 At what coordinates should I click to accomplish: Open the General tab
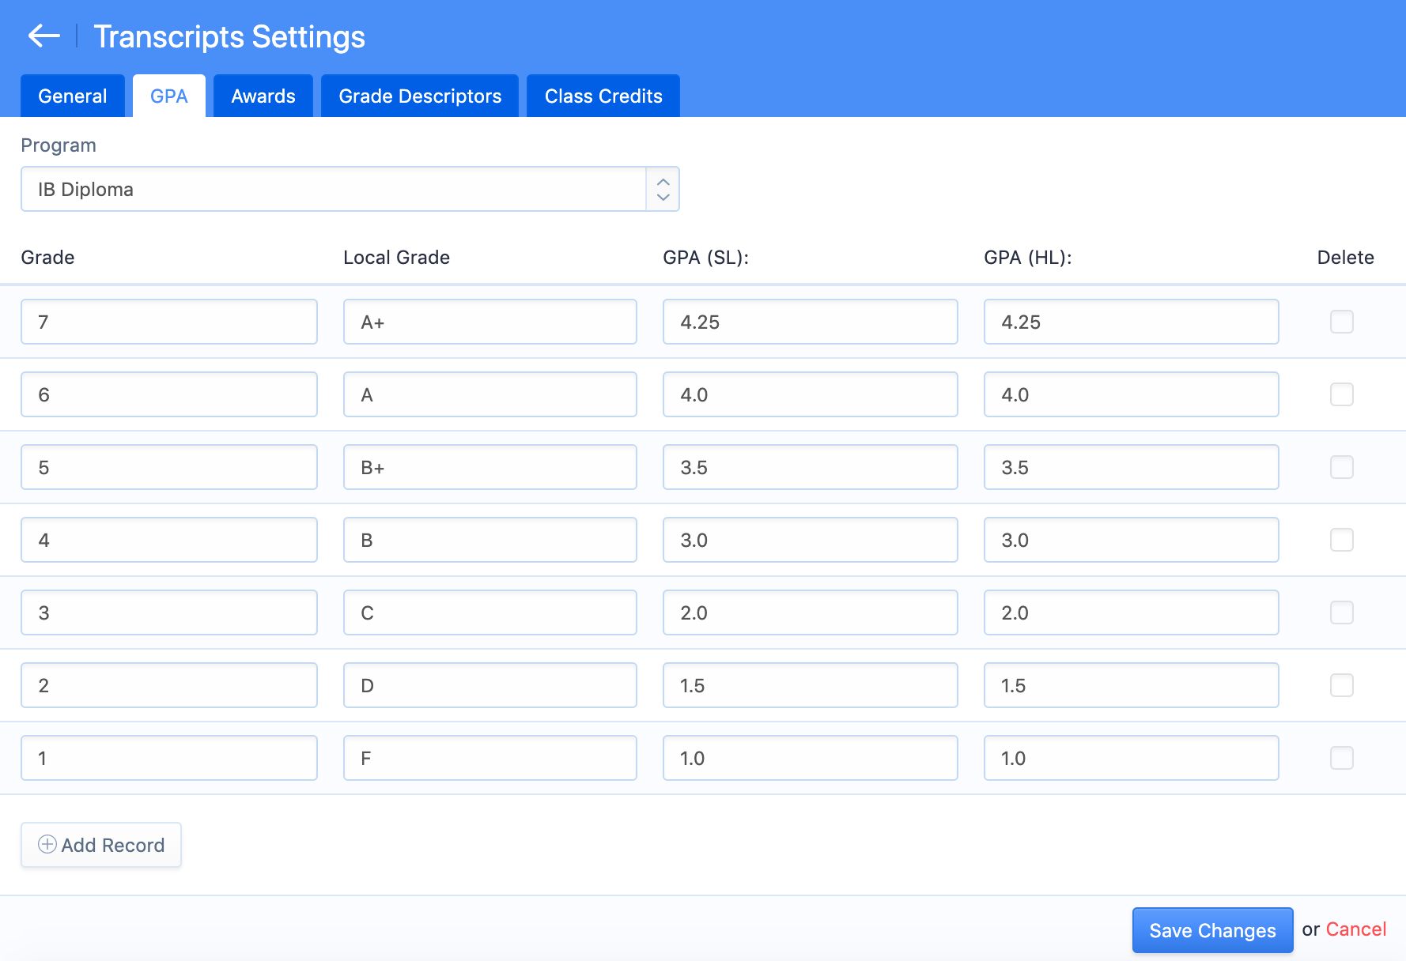(73, 96)
